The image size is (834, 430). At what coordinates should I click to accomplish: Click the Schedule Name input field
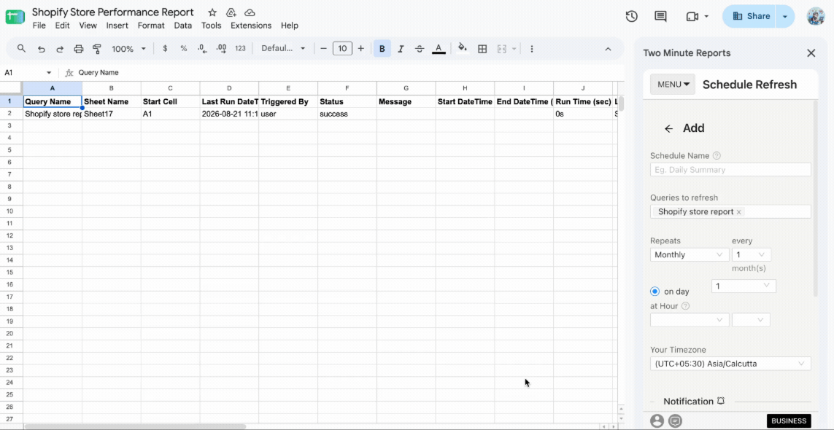pos(730,170)
